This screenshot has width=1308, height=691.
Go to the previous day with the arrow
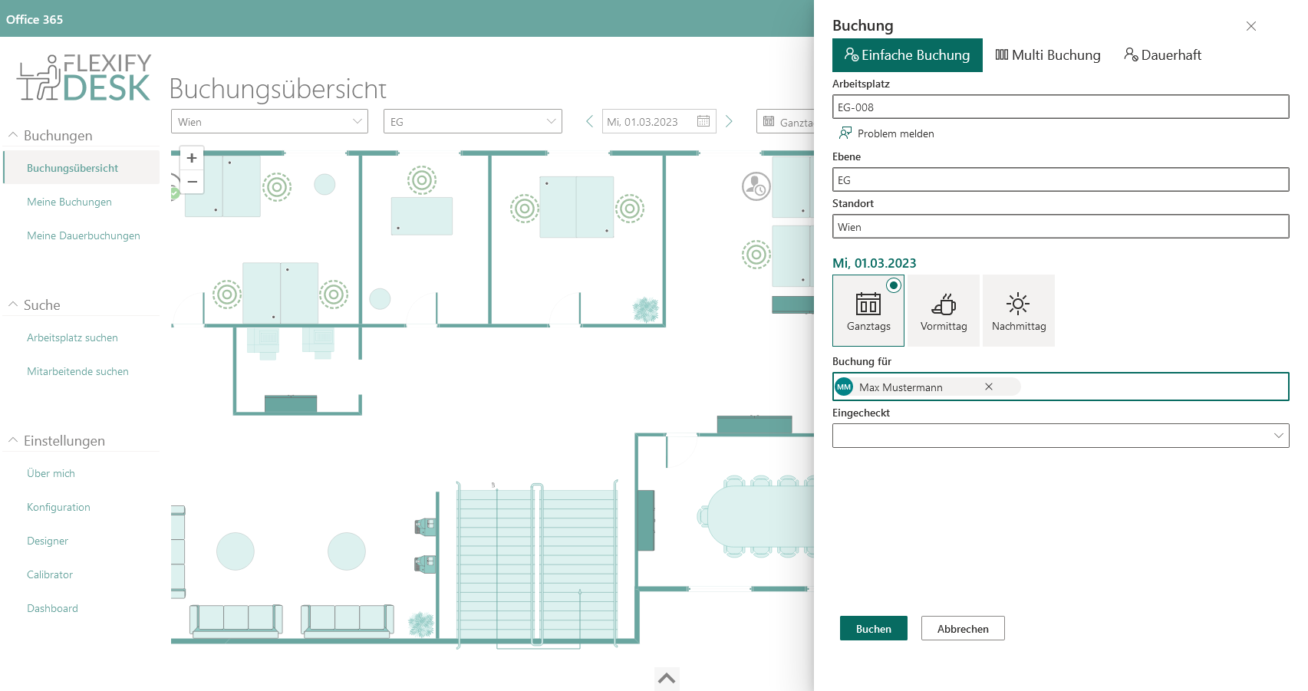(589, 121)
